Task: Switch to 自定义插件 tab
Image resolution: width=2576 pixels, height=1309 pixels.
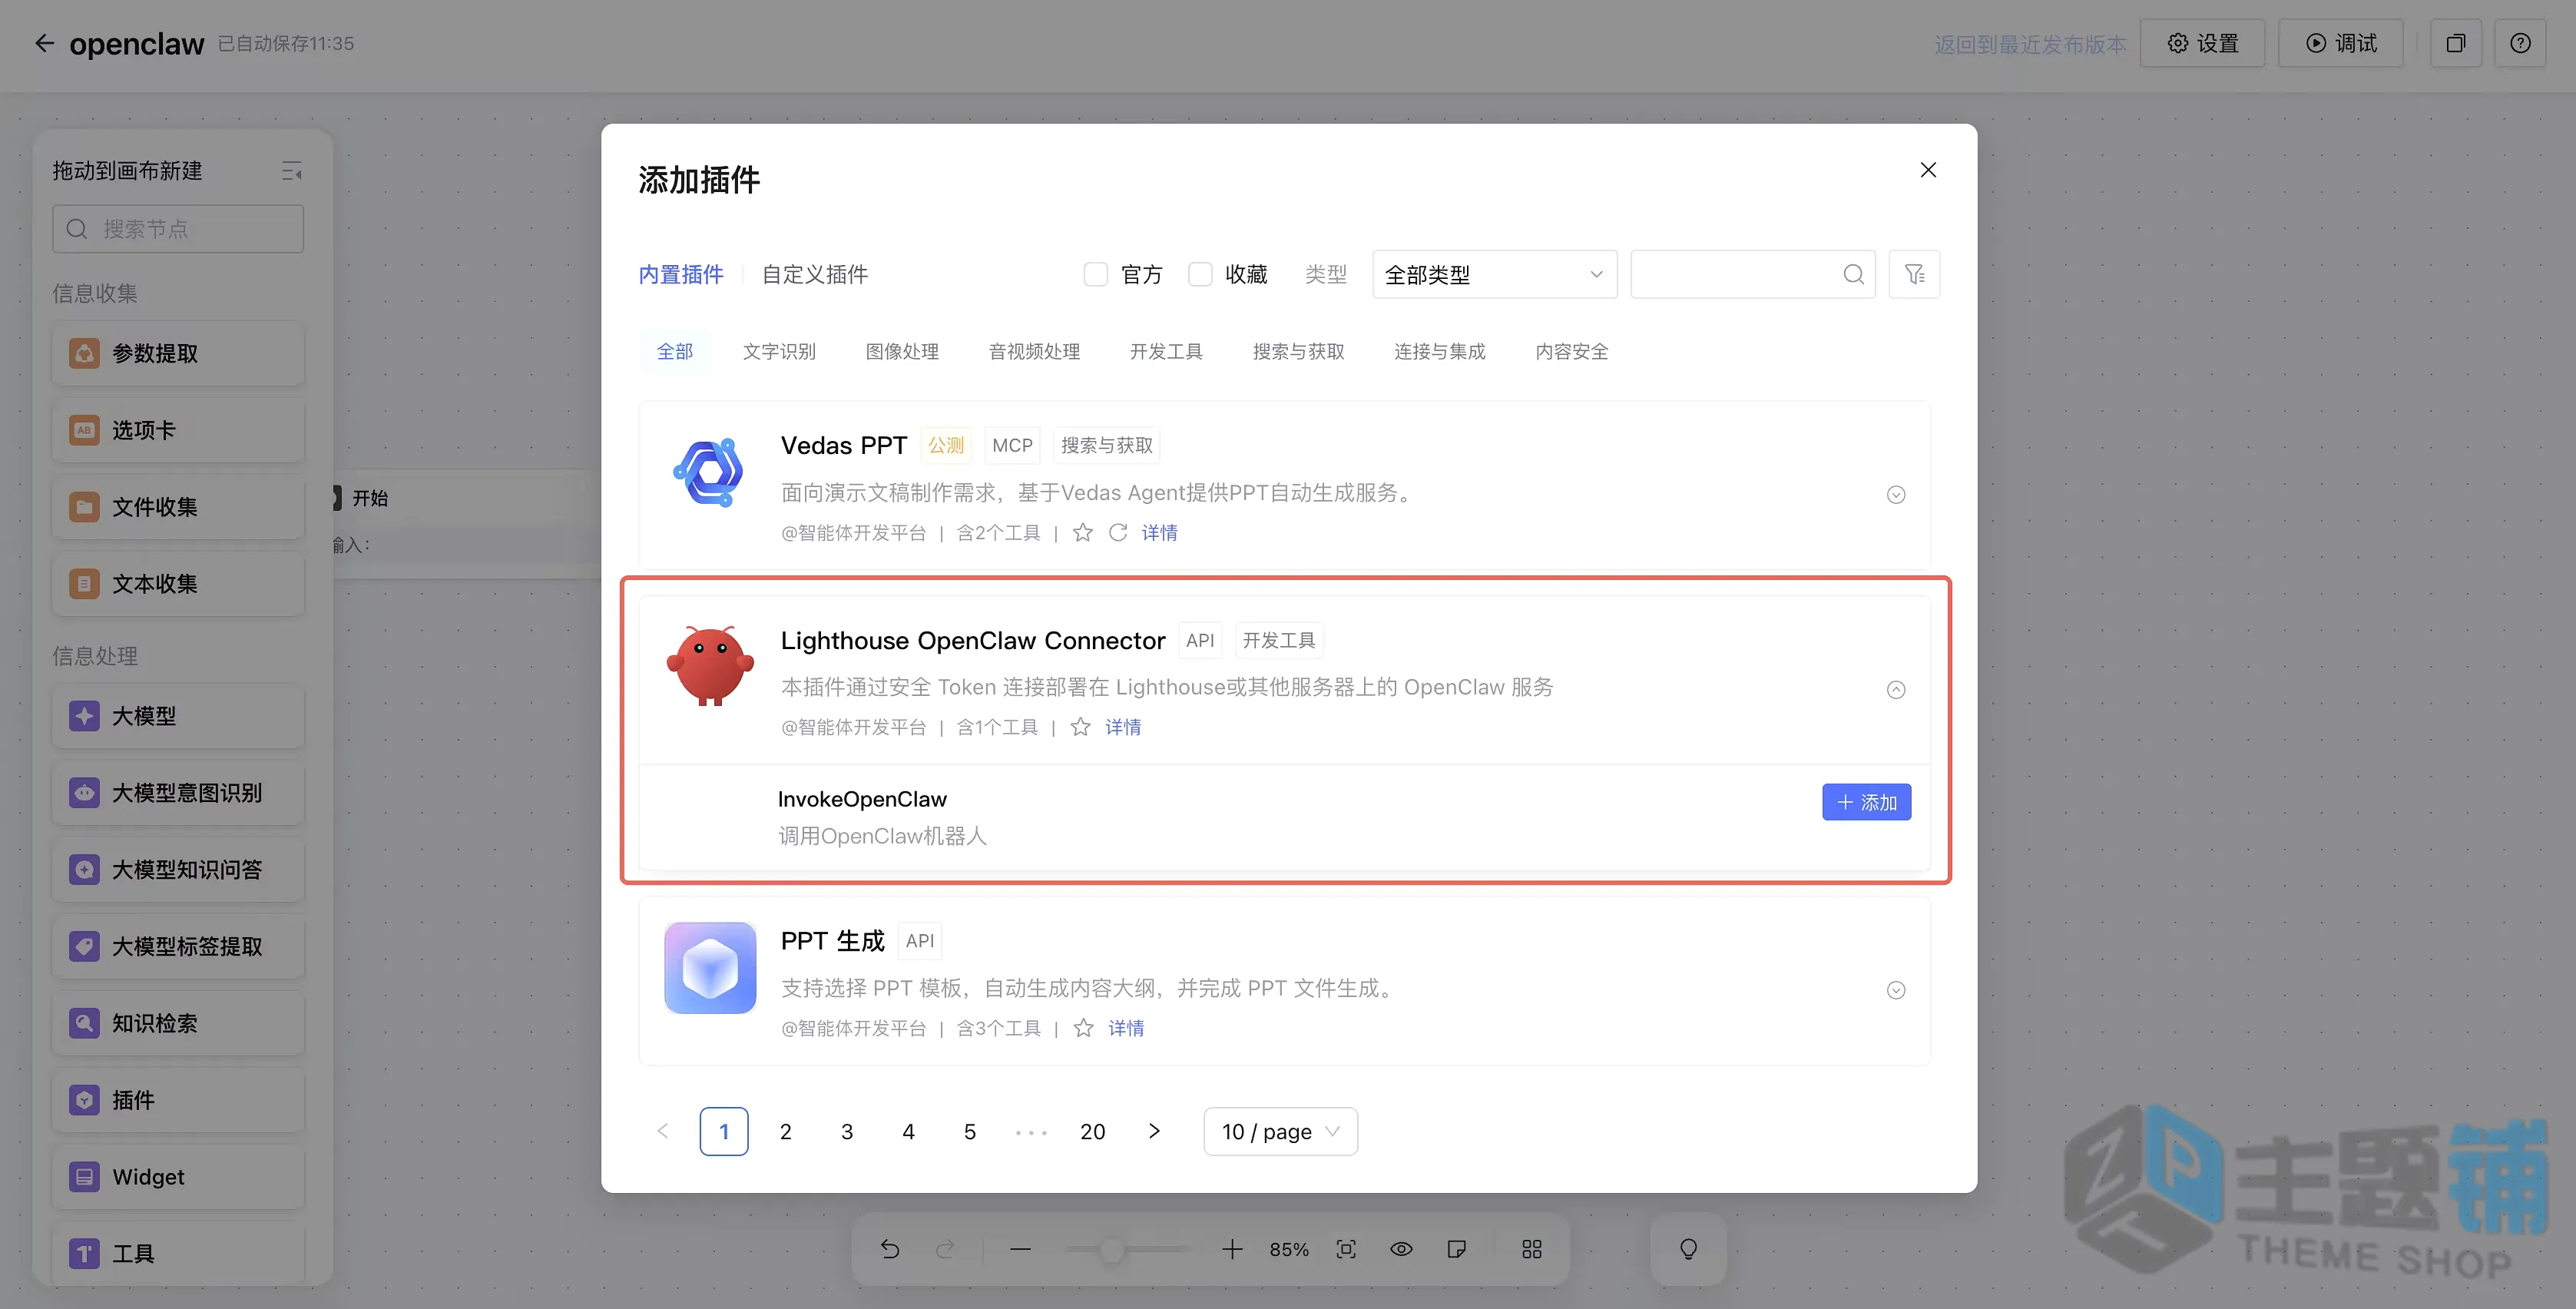Action: [814, 274]
